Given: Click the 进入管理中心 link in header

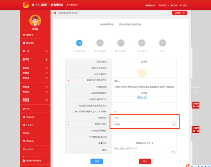Looking at the screenshot, I should (72, 5).
